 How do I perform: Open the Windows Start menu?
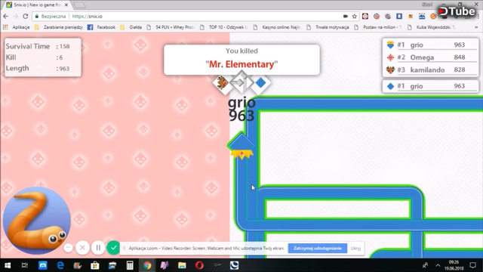coord(8,265)
